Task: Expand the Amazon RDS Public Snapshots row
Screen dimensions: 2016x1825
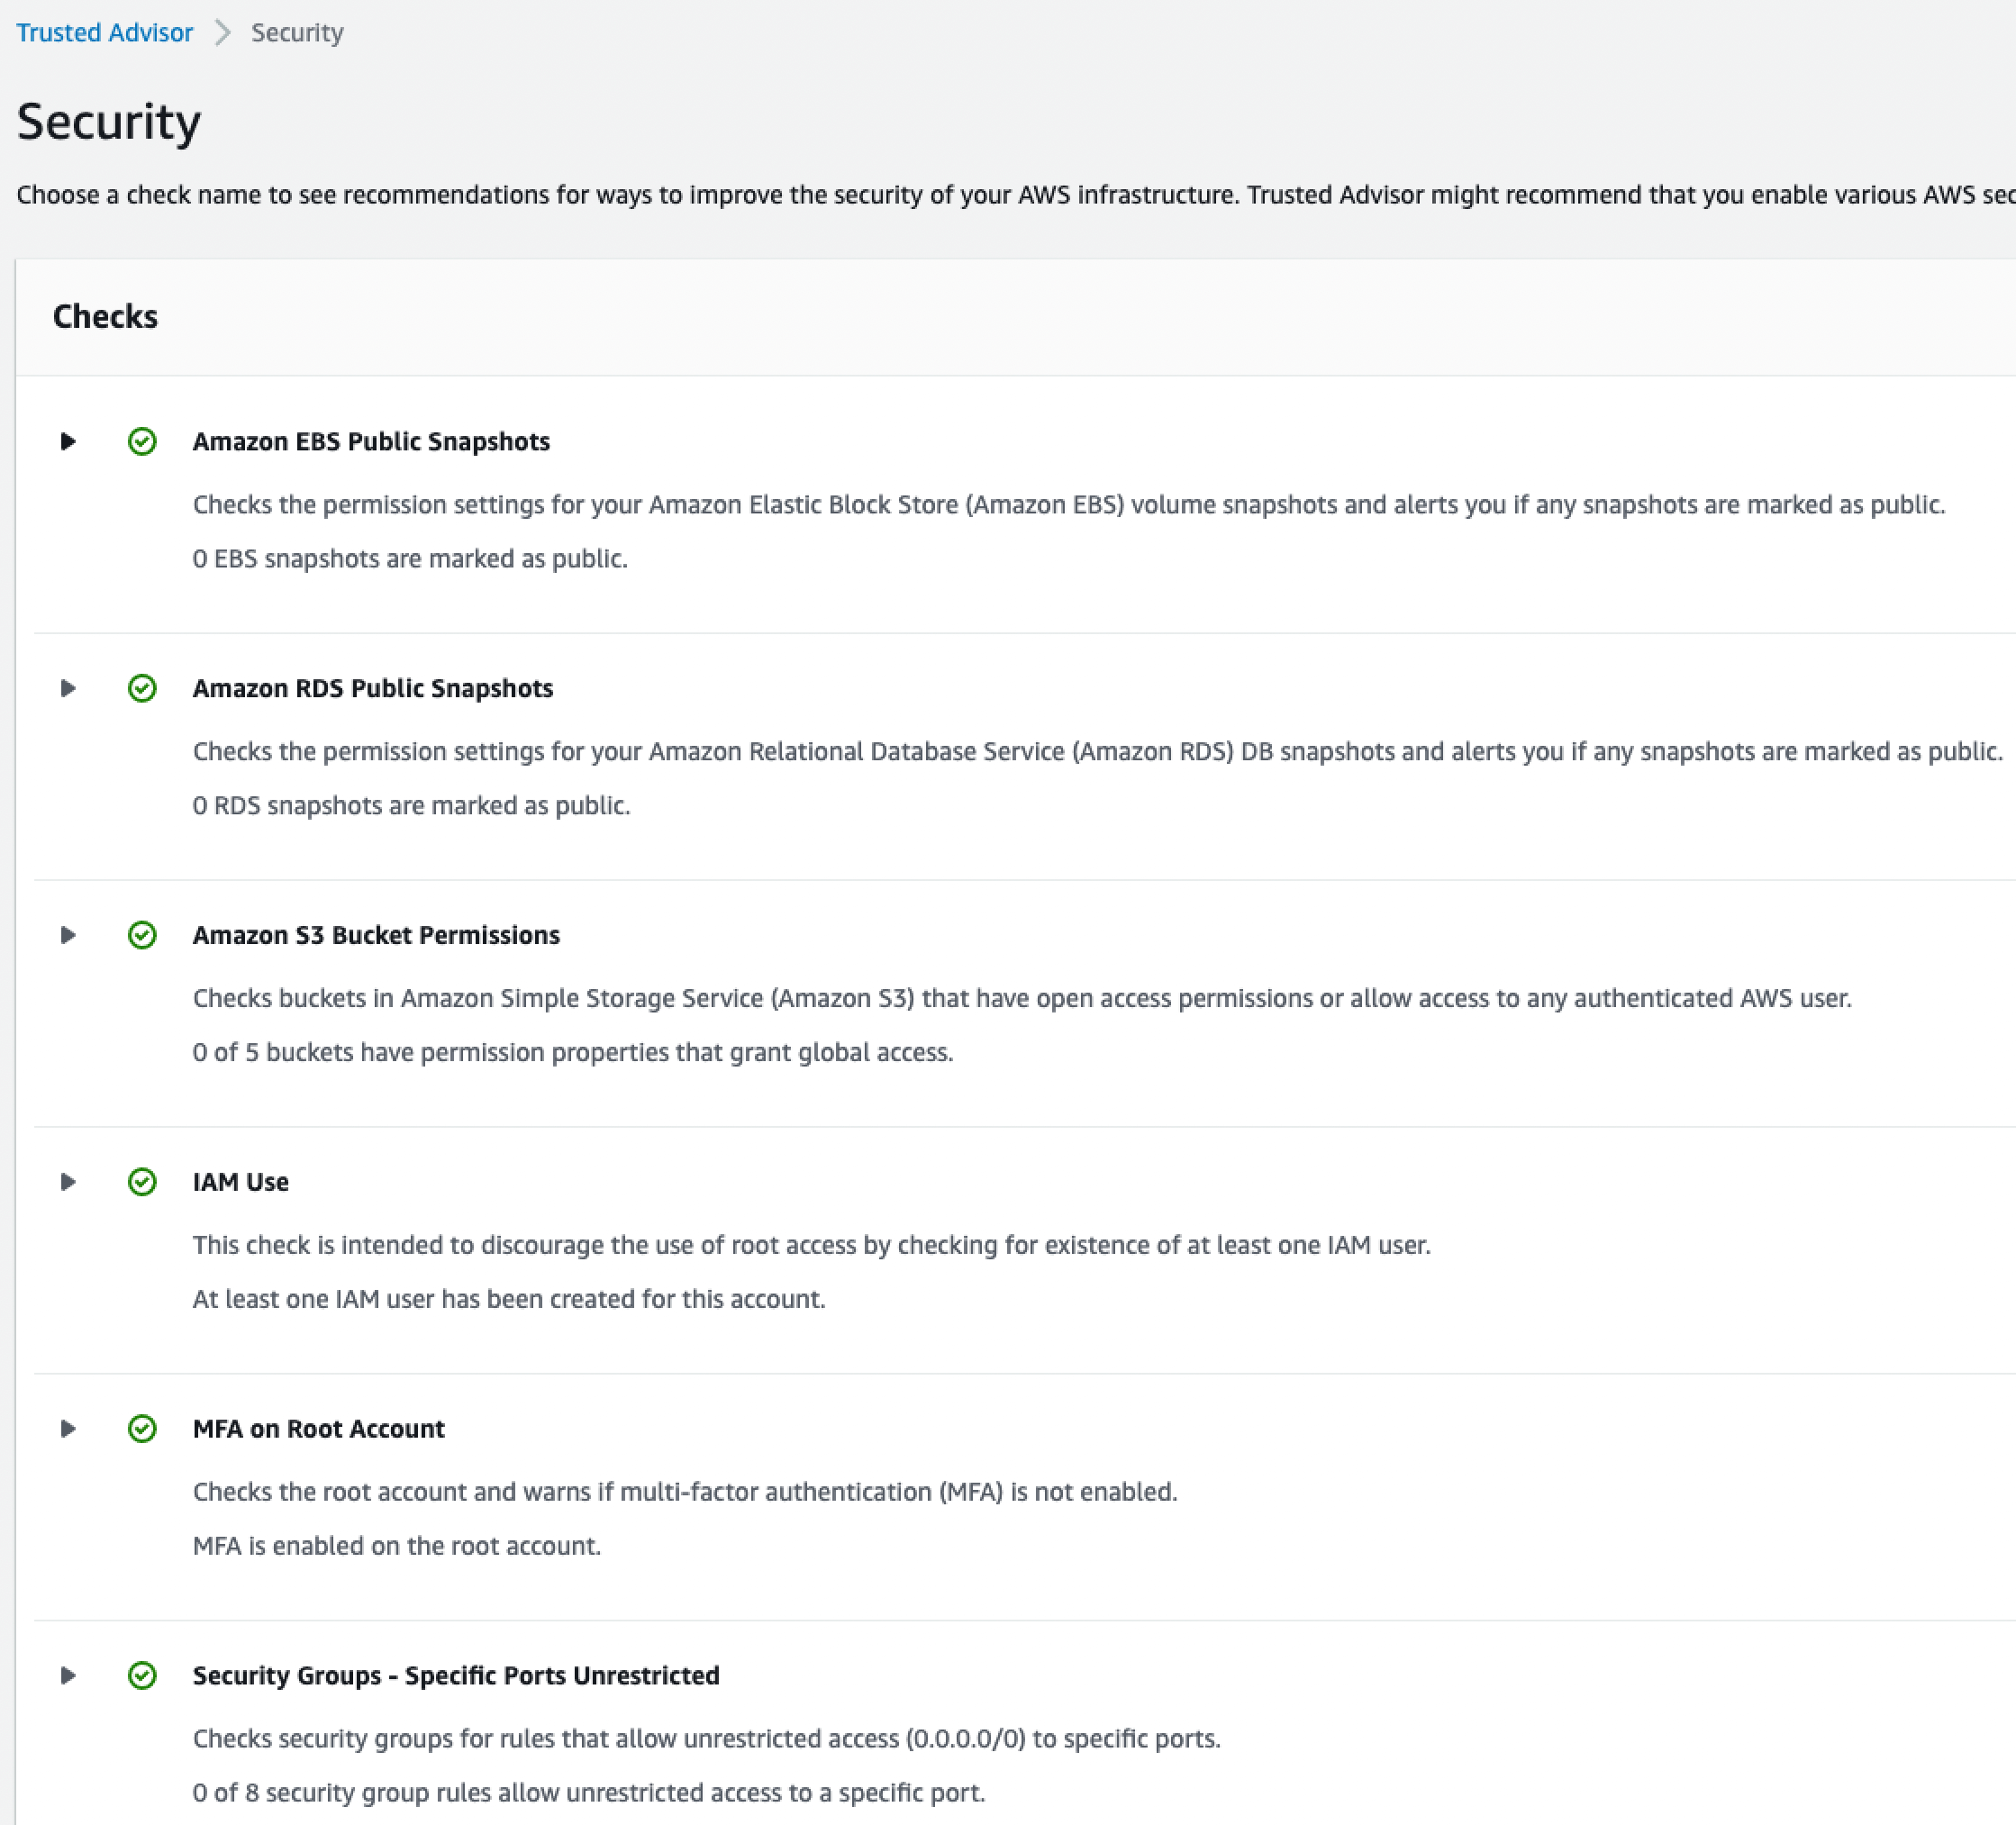Action: tap(68, 688)
